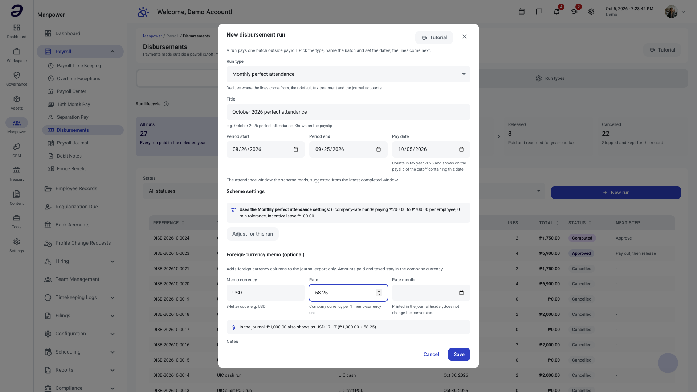This screenshot has height=392, width=697.
Task: Open Pay date calendar picker icon
Action: click(x=461, y=150)
